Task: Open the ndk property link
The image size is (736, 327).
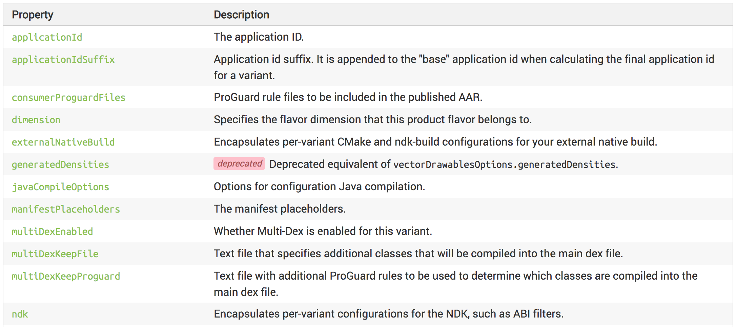Action: (20, 314)
